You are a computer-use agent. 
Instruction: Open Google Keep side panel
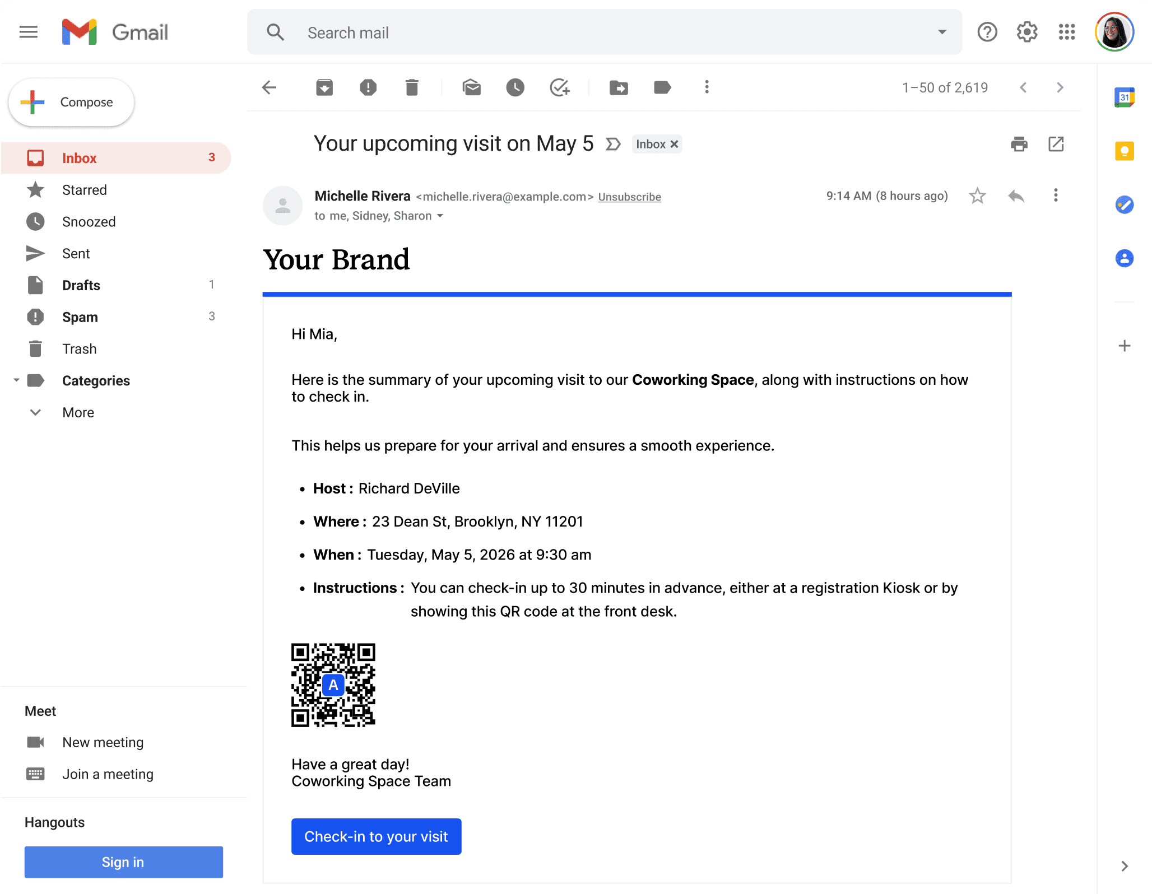point(1124,151)
